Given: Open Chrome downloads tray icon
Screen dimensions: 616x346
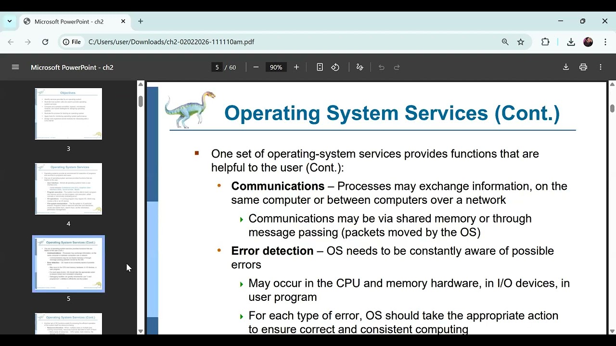Looking at the screenshot, I should pyautogui.click(x=571, y=42).
